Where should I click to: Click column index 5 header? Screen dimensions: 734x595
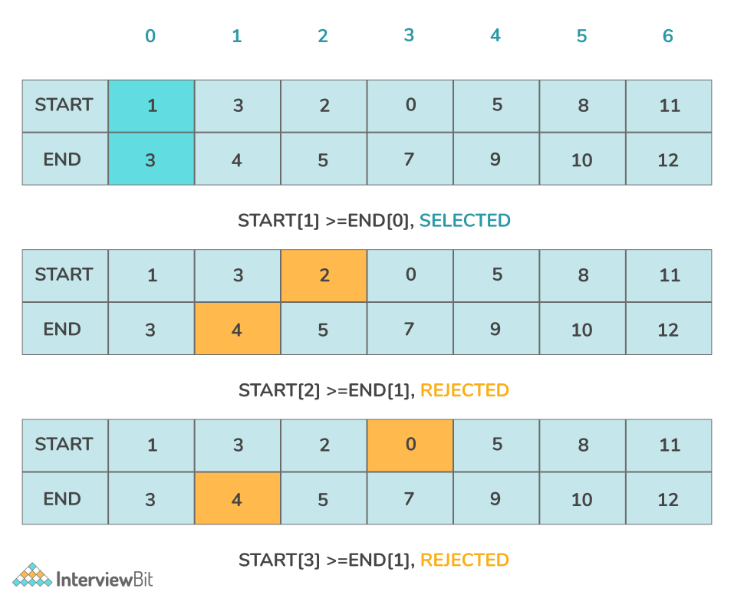(x=582, y=36)
